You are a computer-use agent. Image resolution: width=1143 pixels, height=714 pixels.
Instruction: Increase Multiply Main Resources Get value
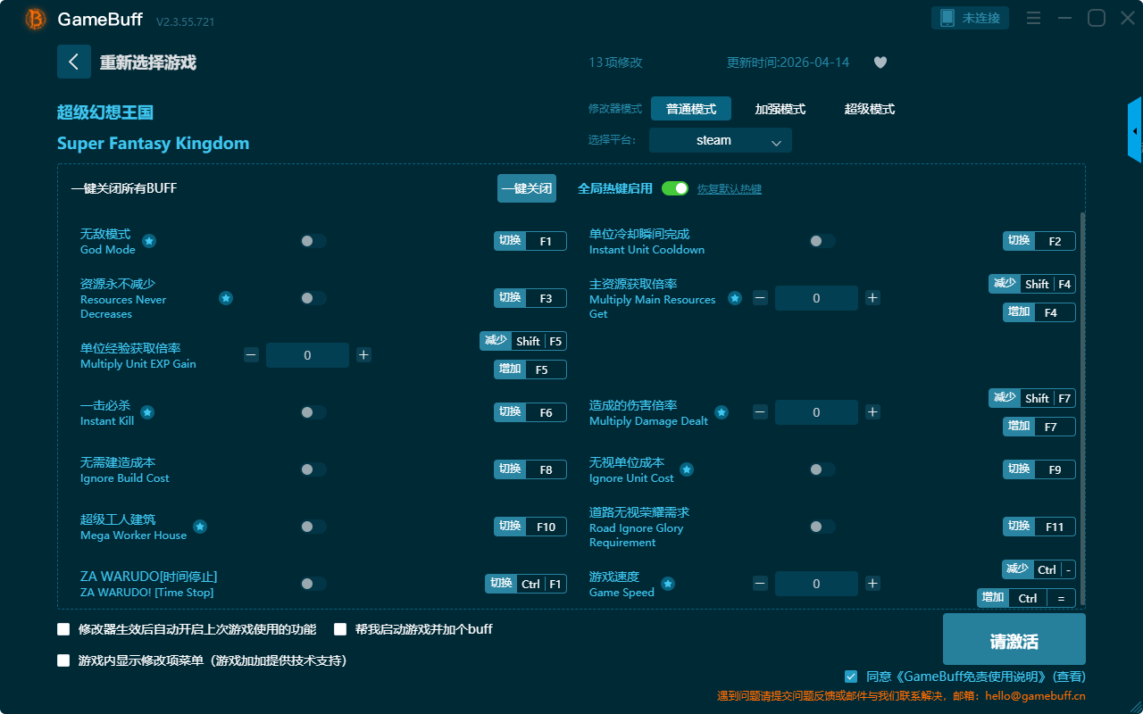872,298
